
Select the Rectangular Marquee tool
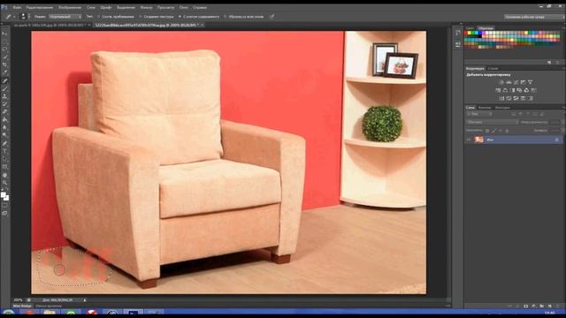[x=4, y=42]
